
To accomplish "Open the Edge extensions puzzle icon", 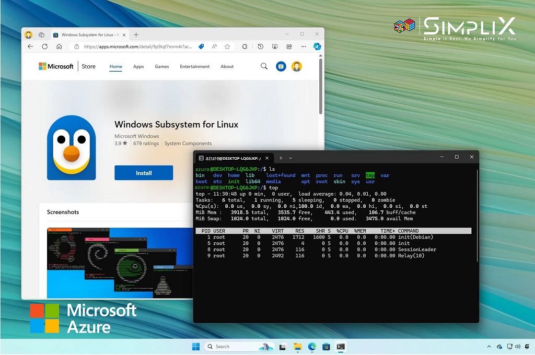I will [245, 46].
